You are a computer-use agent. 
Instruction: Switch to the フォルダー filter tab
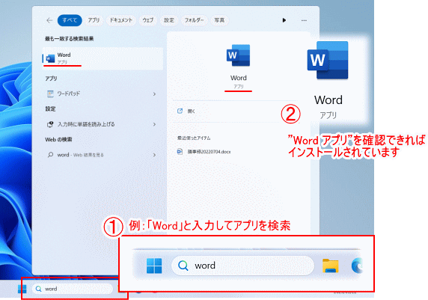194,20
